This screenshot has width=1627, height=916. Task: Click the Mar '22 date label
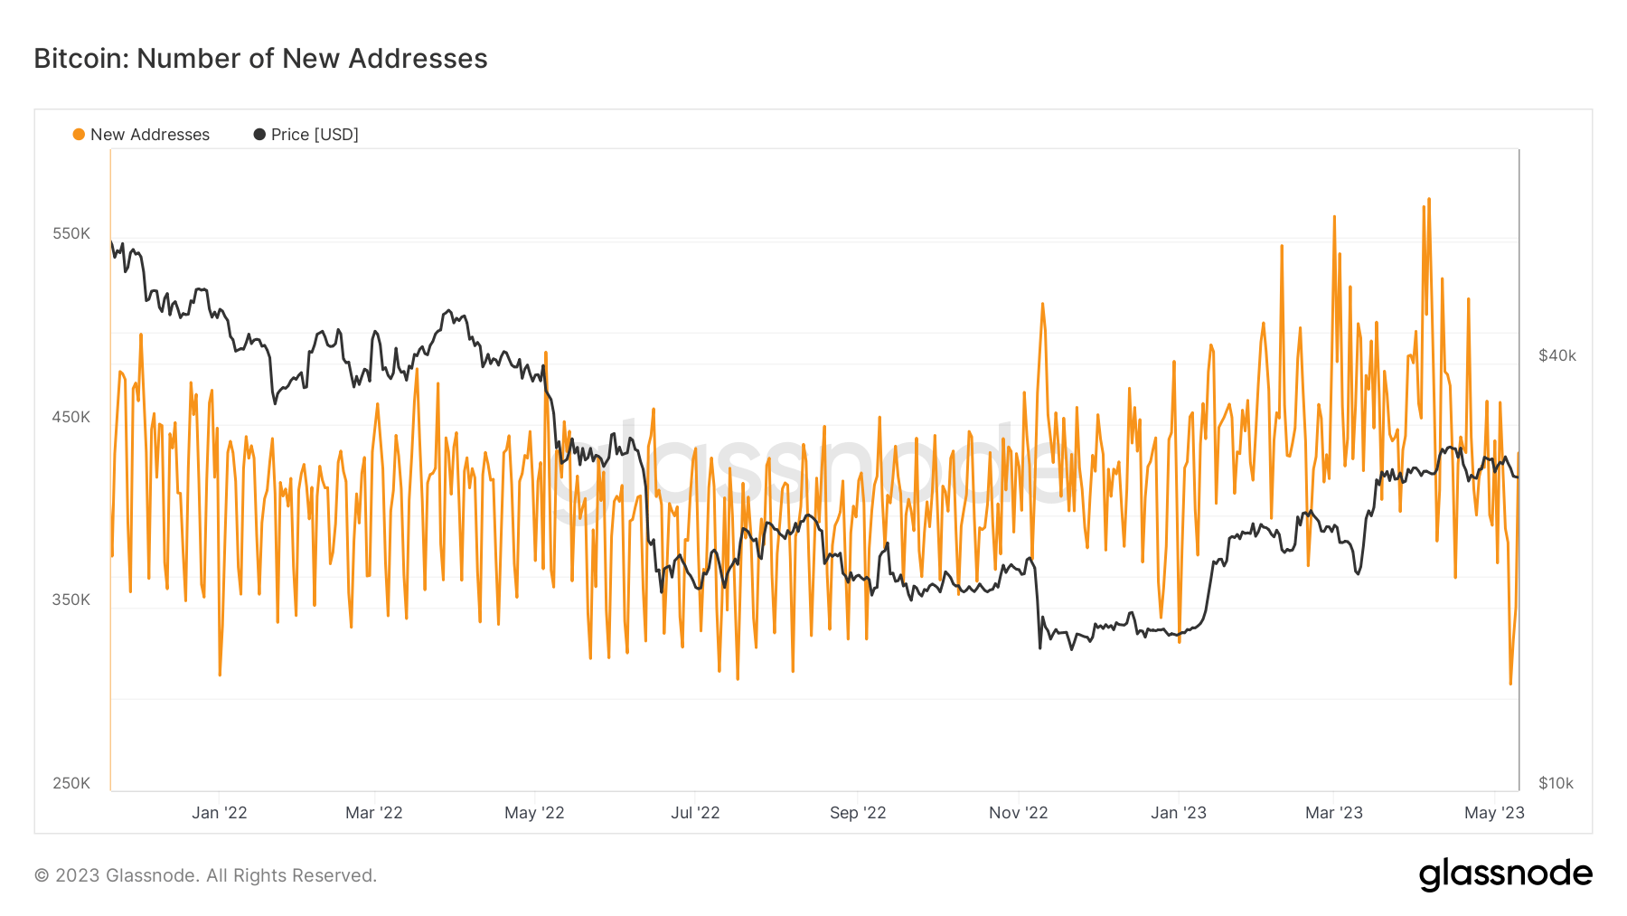point(374,813)
